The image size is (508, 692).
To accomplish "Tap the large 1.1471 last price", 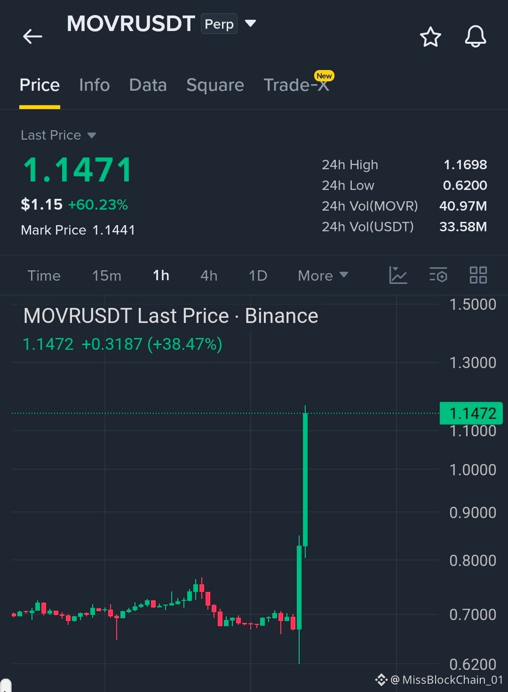I will click(x=78, y=170).
